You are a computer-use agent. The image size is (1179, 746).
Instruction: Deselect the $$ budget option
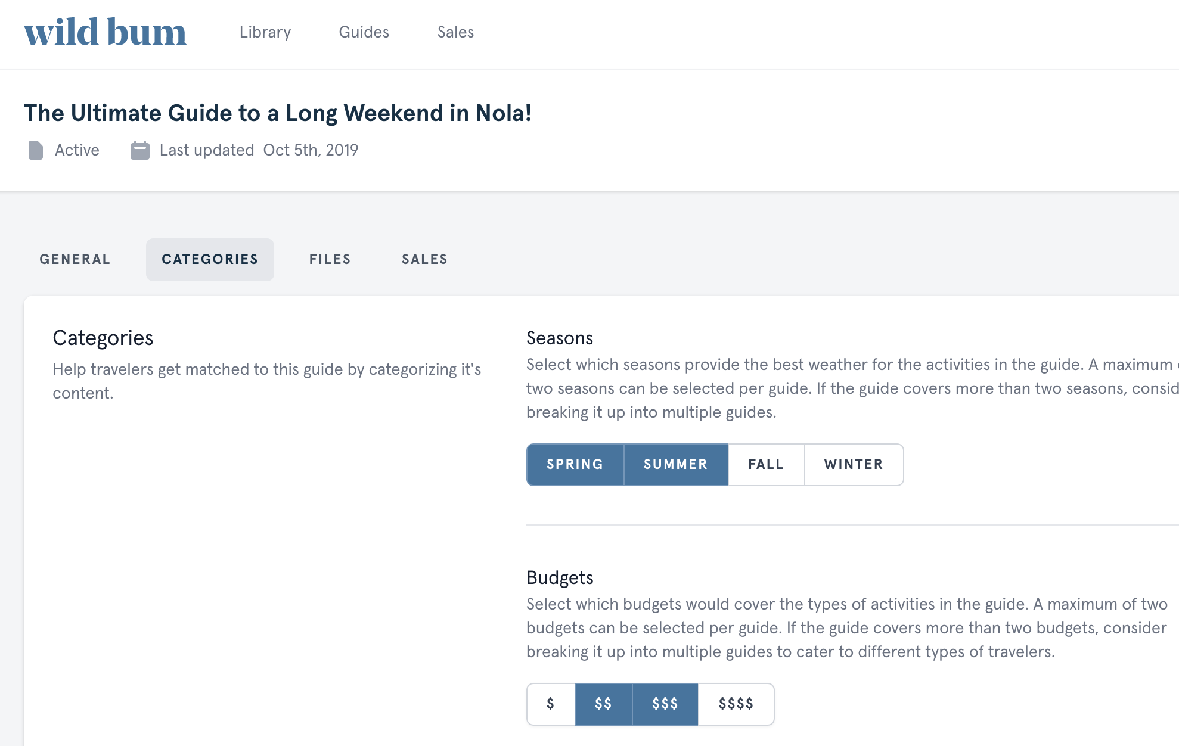coord(603,704)
